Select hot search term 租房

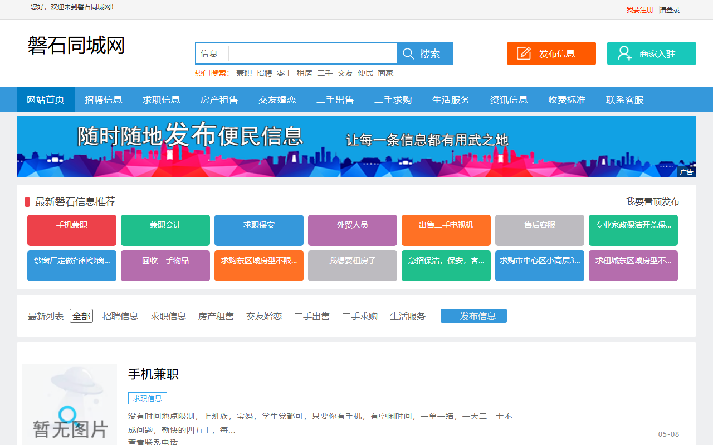pyautogui.click(x=305, y=73)
